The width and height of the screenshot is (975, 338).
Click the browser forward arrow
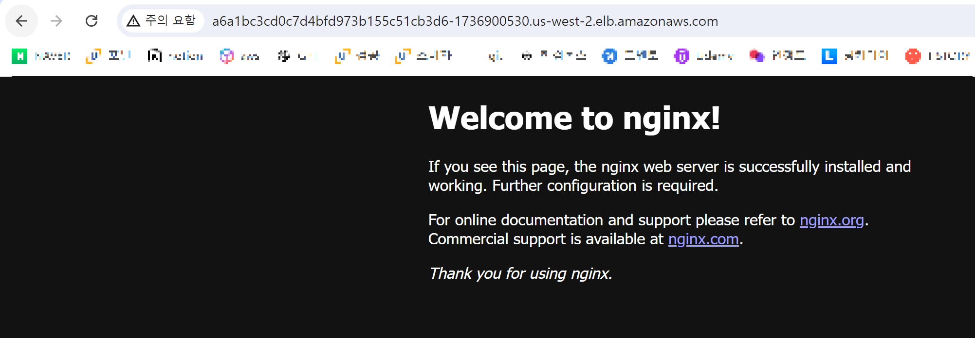tap(56, 21)
